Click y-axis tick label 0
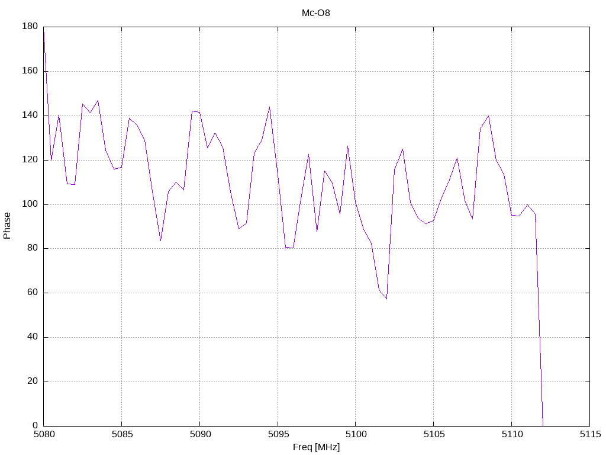Image resolution: width=606 pixels, height=455 pixels. (35, 425)
